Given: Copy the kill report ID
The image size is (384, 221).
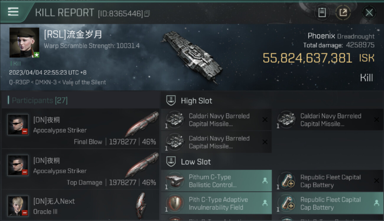Looking at the screenshot, I should (147, 13).
